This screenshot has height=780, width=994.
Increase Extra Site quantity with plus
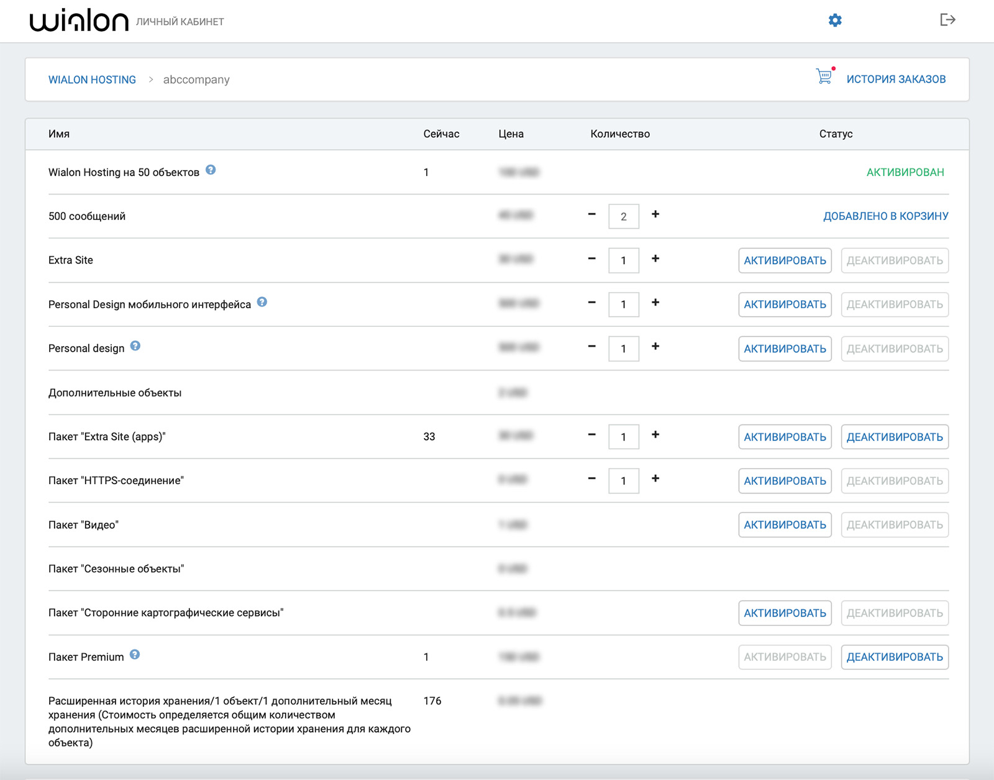pos(655,259)
